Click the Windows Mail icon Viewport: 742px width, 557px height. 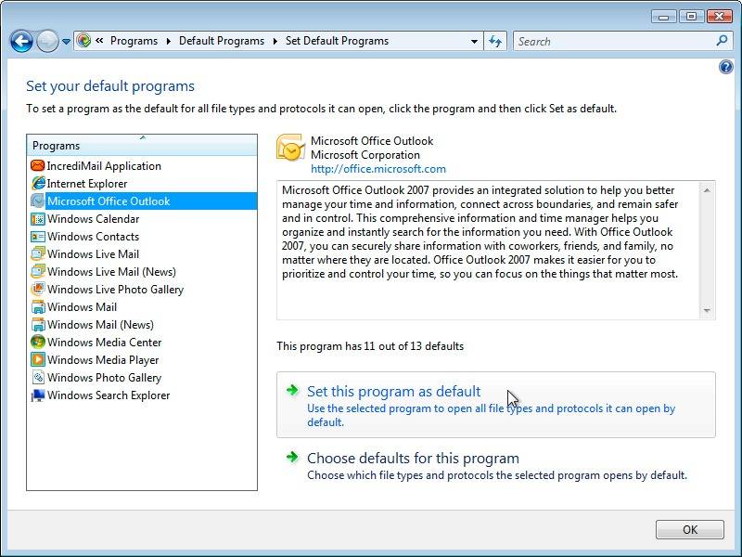(x=38, y=307)
